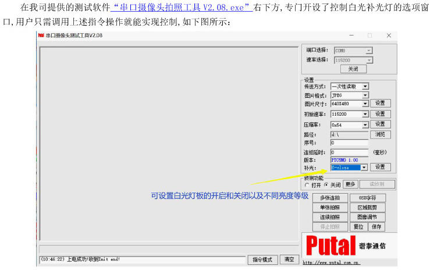Open the 初始速率 115200 dropdown

pos(365,114)
